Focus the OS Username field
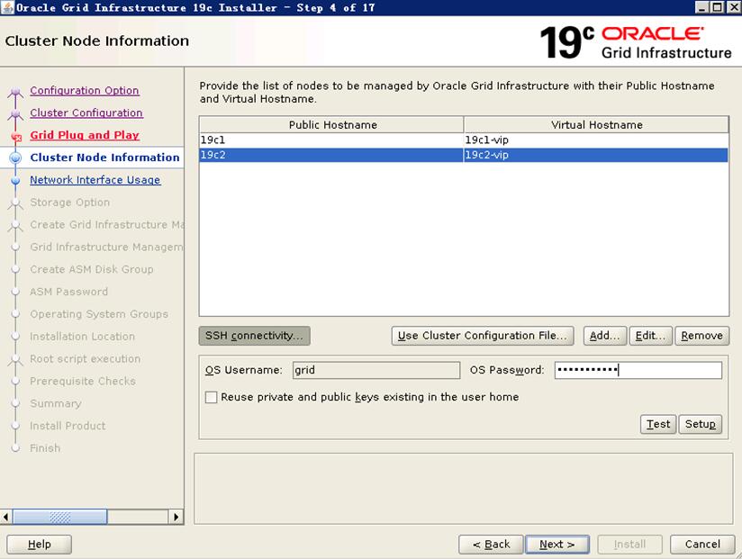The width and height of the screenshot is (742, 559). point(376,370)
